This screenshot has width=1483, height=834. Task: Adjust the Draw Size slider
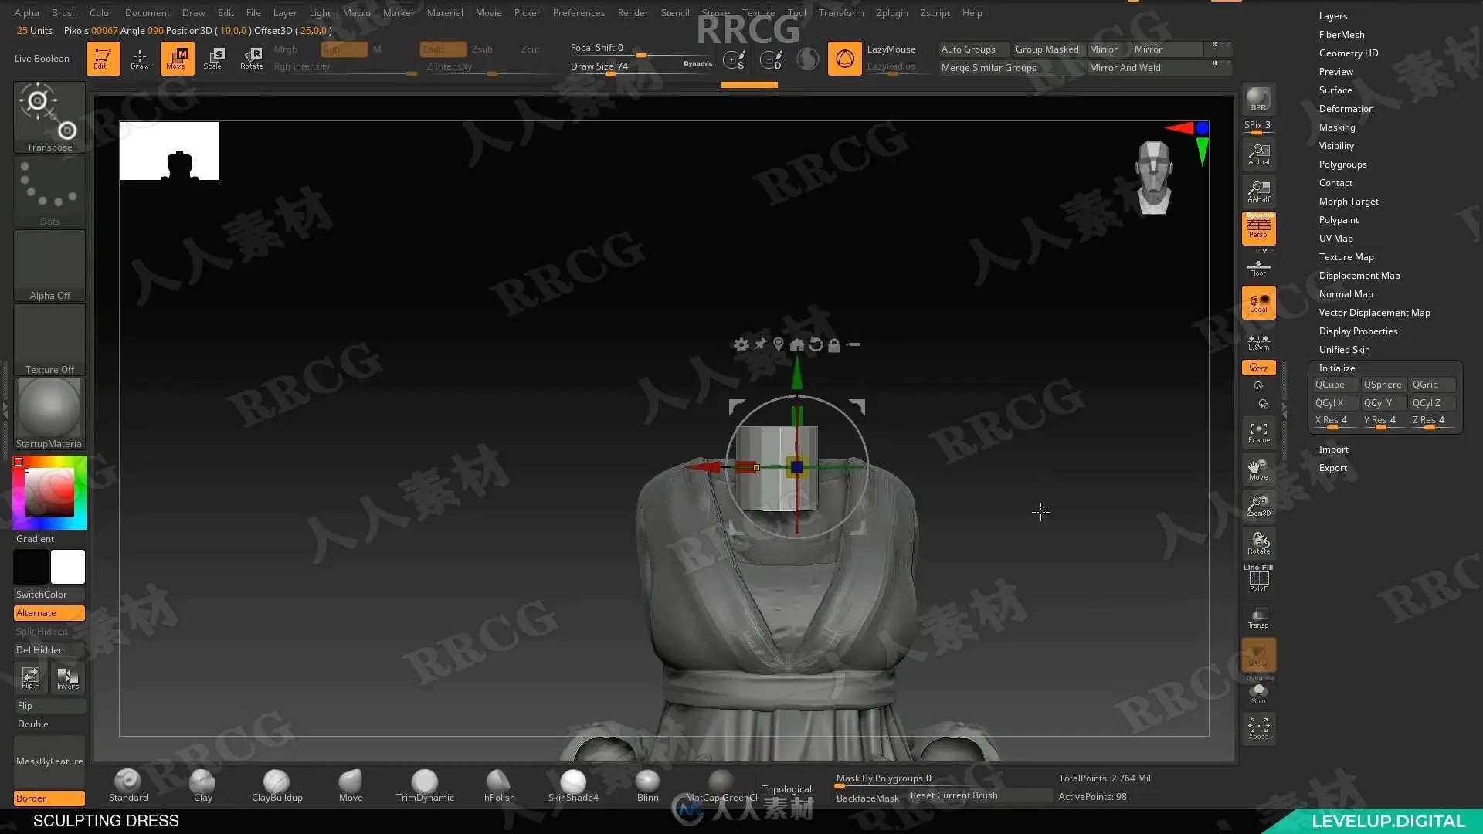coord(641,67)
